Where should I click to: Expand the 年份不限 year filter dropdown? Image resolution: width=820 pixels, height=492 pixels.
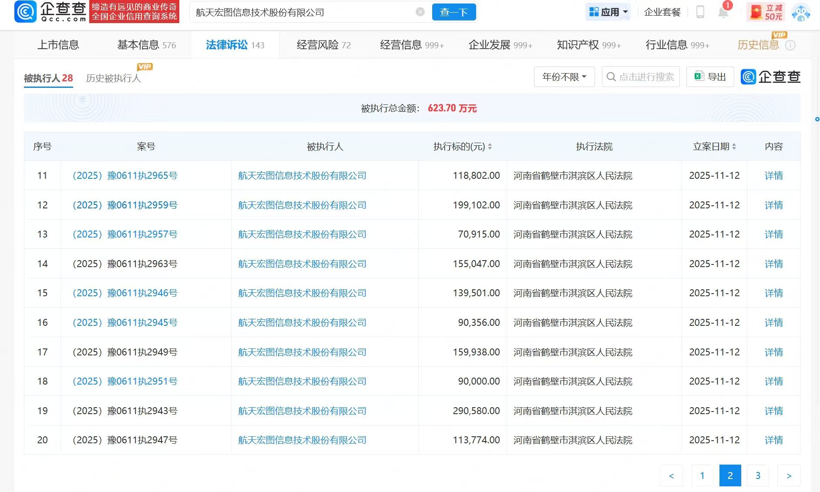[x=564, y=77]
